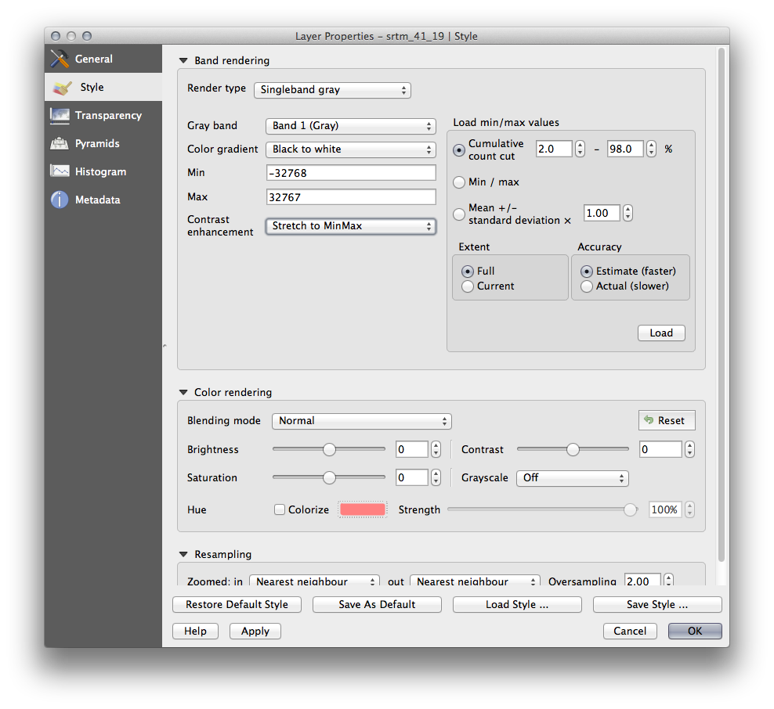The width and height of the screenshot is (774, 709).
Task: Open the Render type dropdown
Action: point(332,90)
